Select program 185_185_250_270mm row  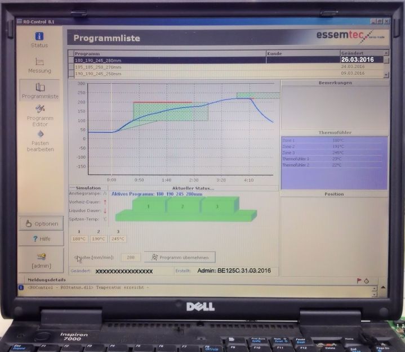[169, 66]
